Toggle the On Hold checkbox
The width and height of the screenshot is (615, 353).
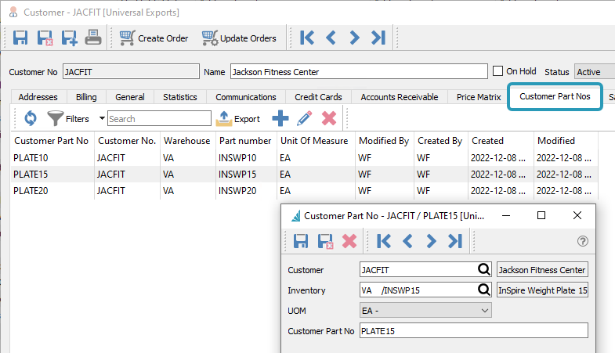coord(497,71)
